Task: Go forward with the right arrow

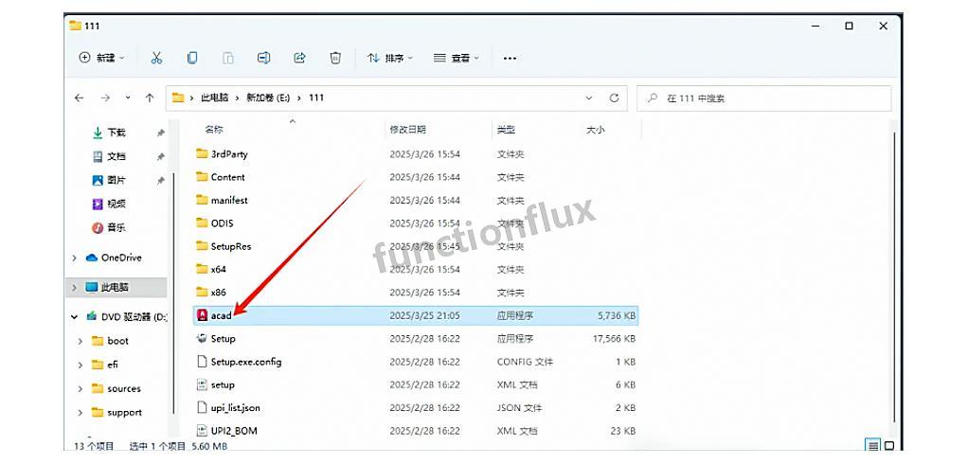Action: (105, 98)
